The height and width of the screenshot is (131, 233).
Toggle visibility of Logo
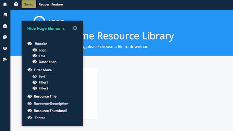pyautogui.click(x=35, y=50)
